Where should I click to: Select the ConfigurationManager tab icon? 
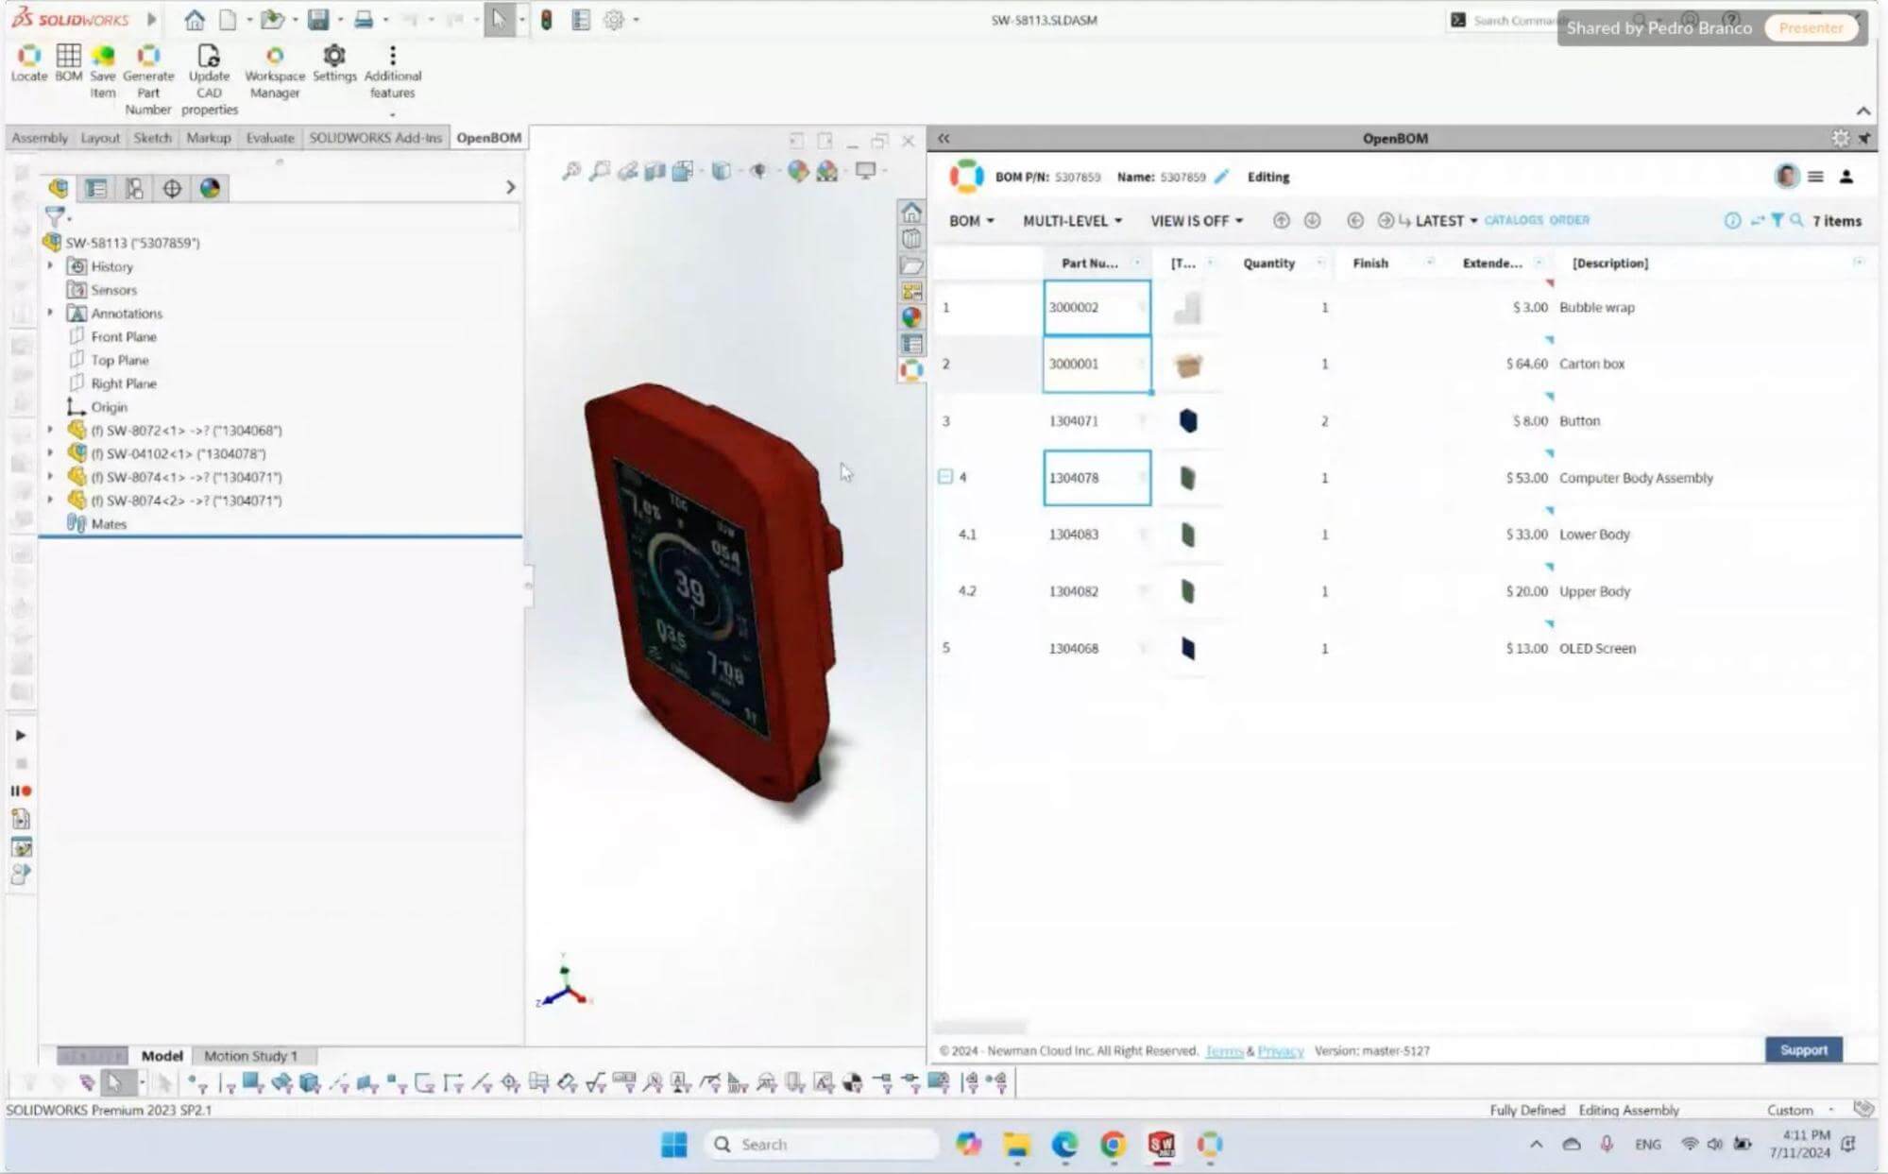point(134,188)
